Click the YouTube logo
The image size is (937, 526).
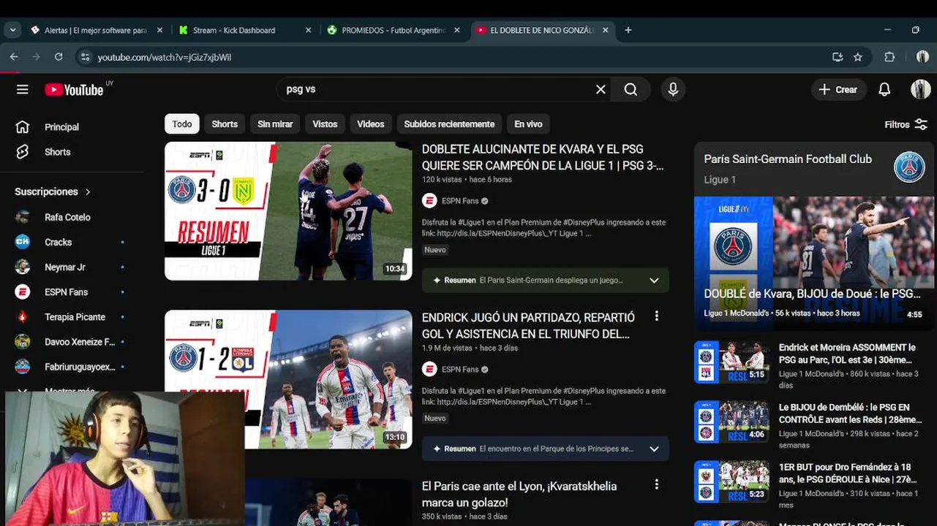[74, 89]
